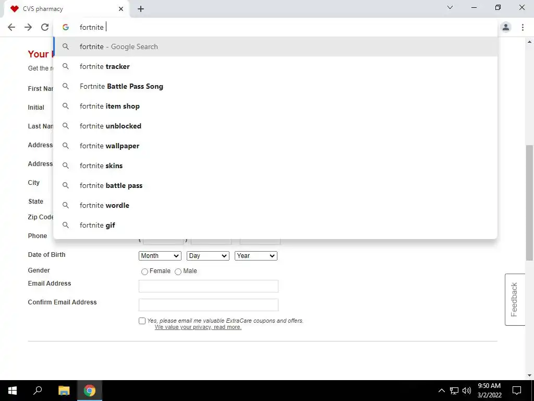534x401 pixels.
Task: Select the Female gender radio button
Action: click(x=144, y=272)
